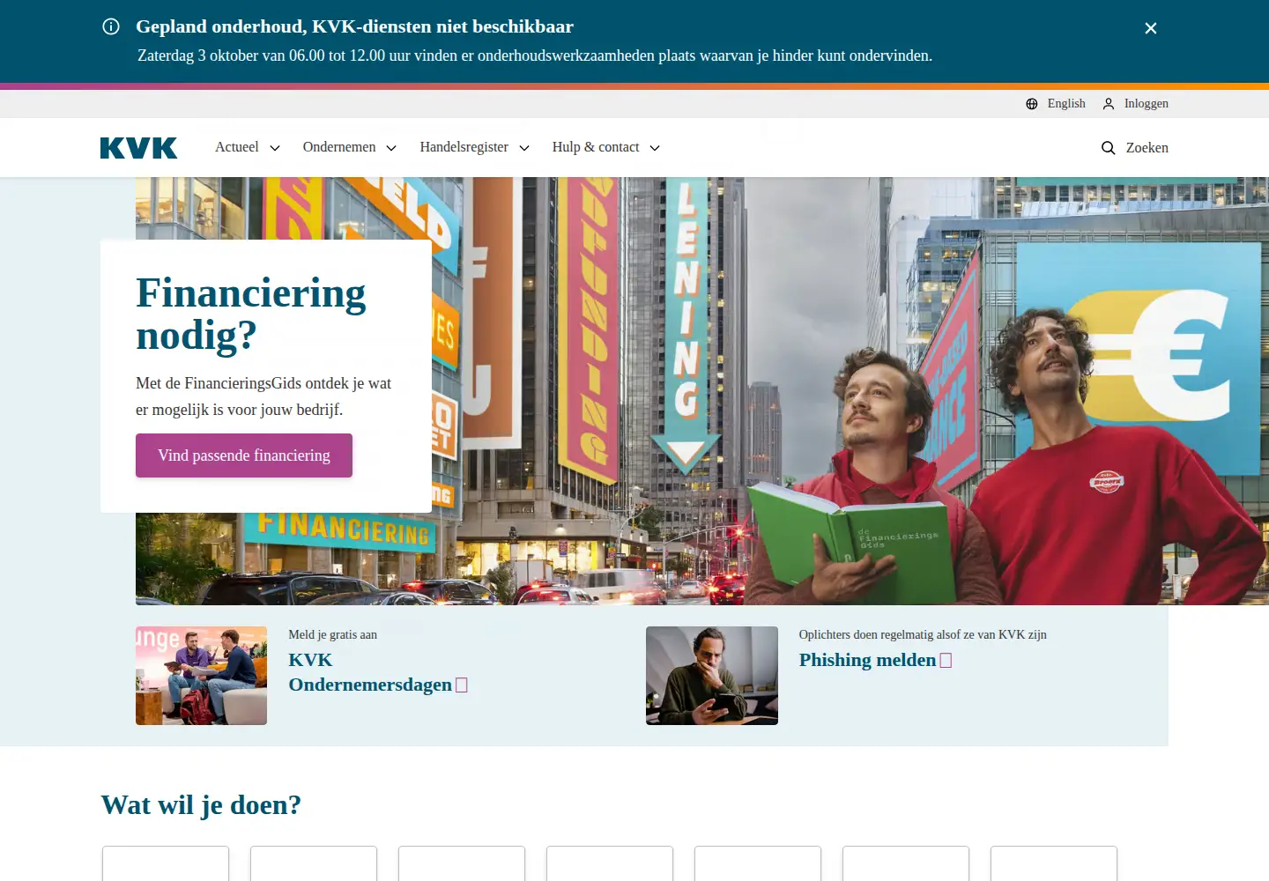This screenshot has width=1269, height=881.
Task: Click the user profile icon
Action: (x=1109, y=104)
